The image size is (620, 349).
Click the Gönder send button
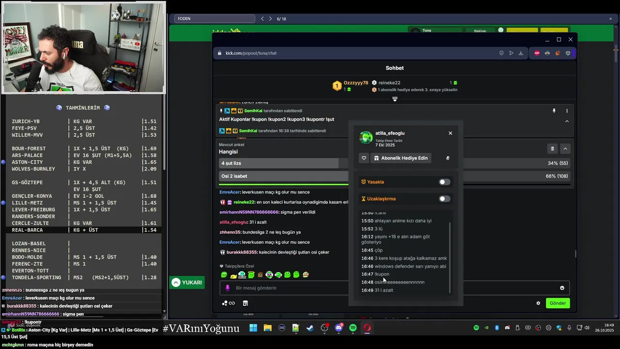point(558,303)
